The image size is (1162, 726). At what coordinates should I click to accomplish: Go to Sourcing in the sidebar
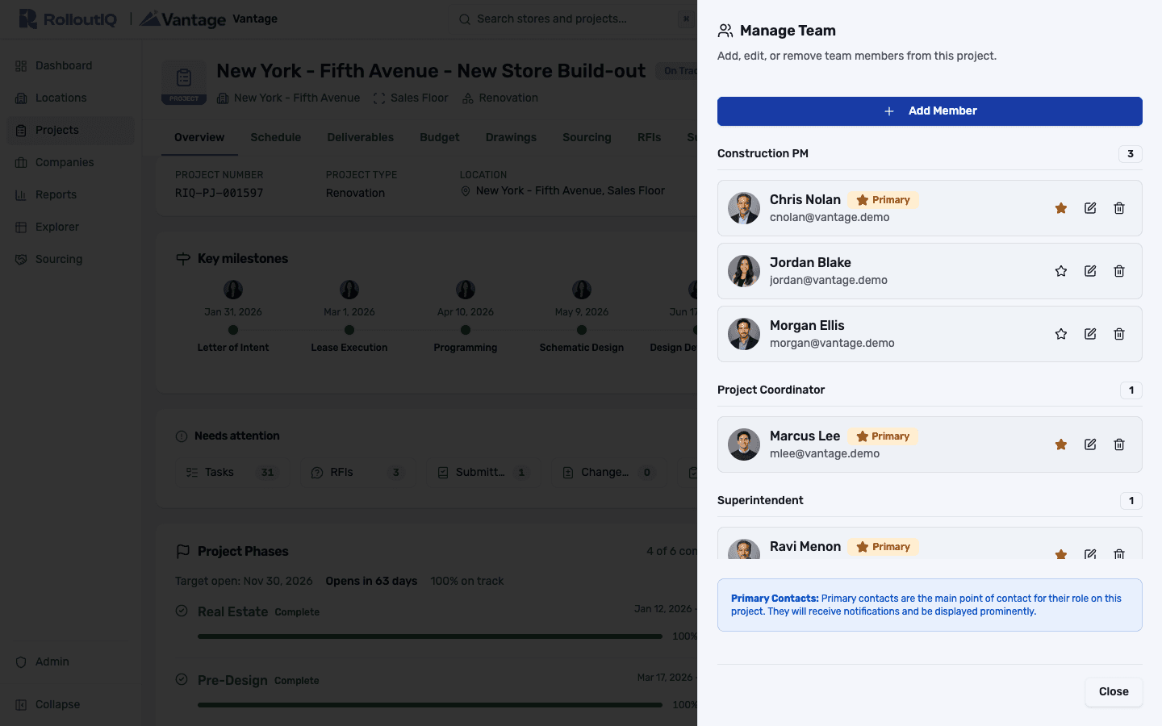[70, 260]
